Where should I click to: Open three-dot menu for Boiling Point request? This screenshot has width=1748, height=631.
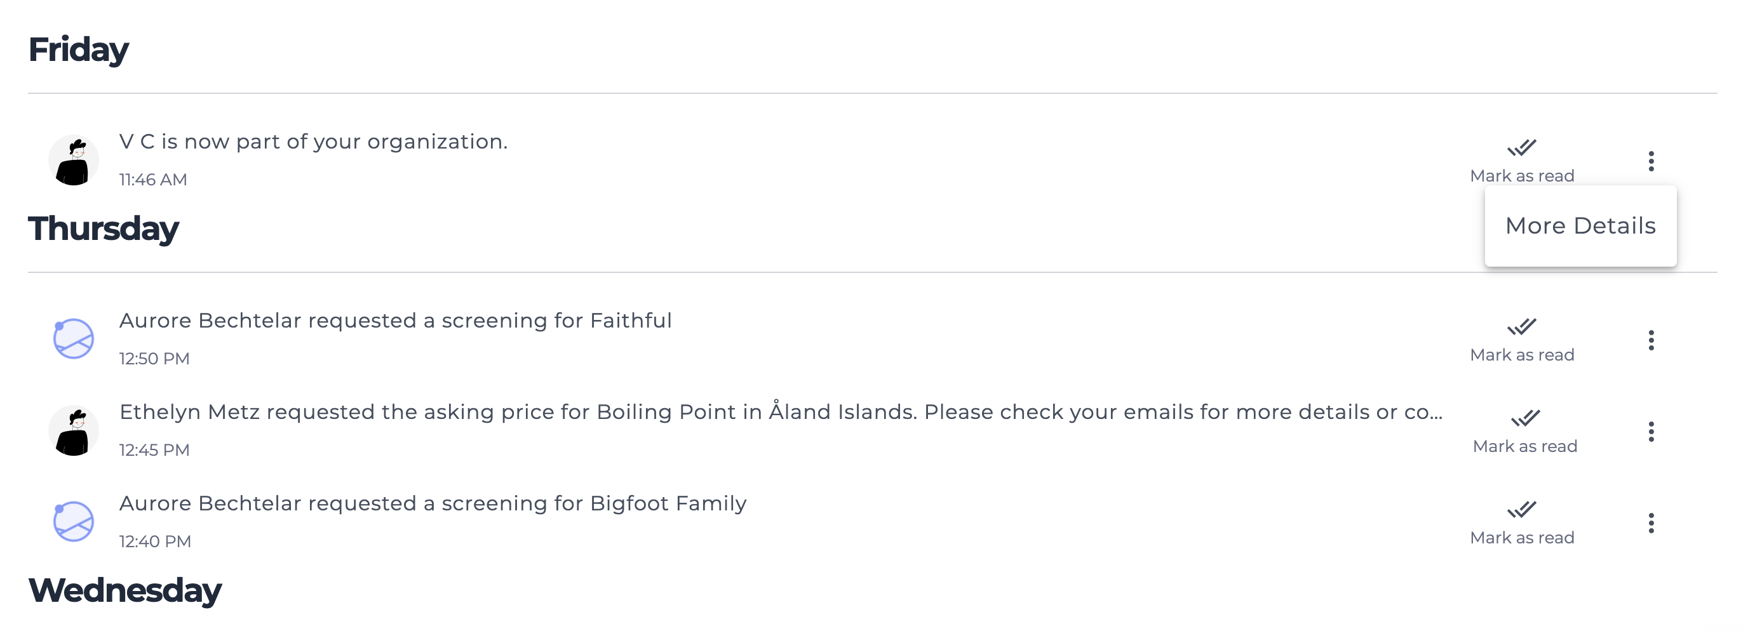[1651, 432]
